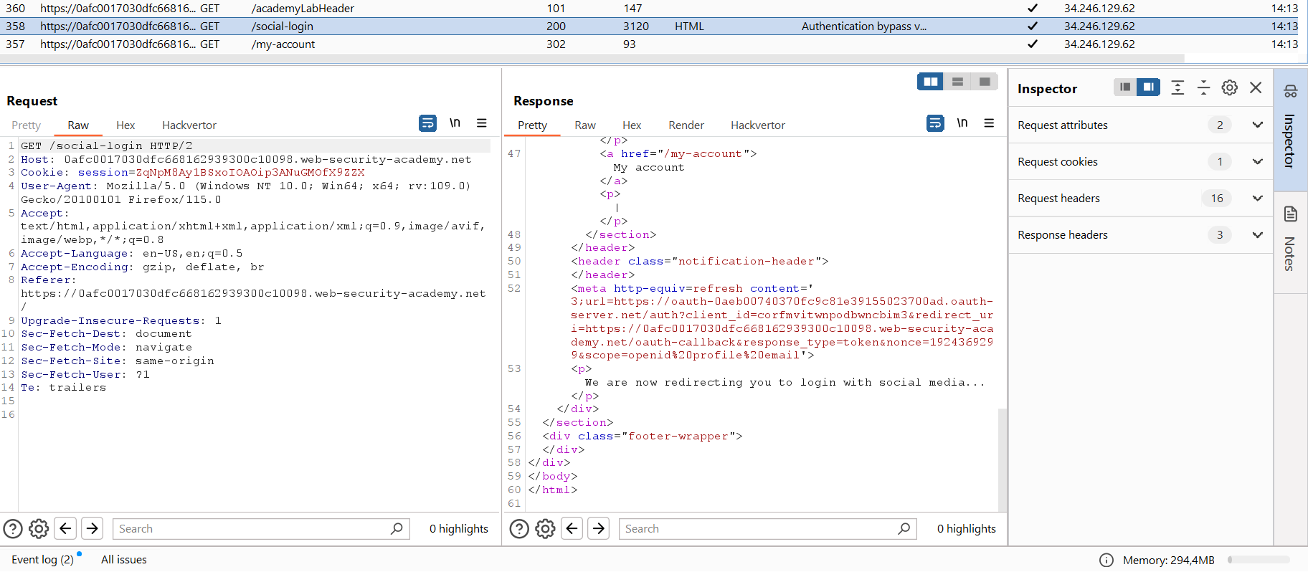This screenshot has height=572, width=1308.
Task: Click memory usage progress bar
Action: pos(1259,560)
